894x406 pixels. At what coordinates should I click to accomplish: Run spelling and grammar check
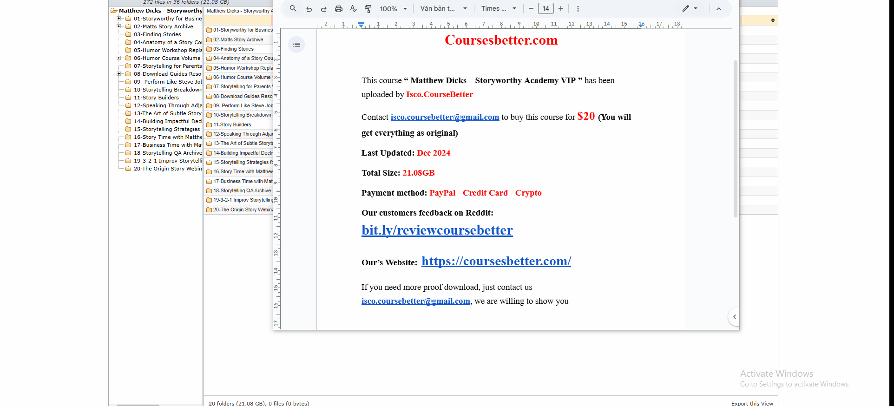click(x=354, y=9)
